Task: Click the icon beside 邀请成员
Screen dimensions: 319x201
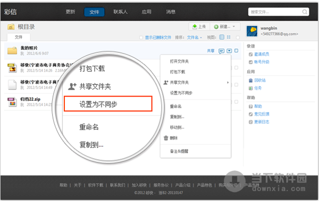Action: tap(250, 55)
